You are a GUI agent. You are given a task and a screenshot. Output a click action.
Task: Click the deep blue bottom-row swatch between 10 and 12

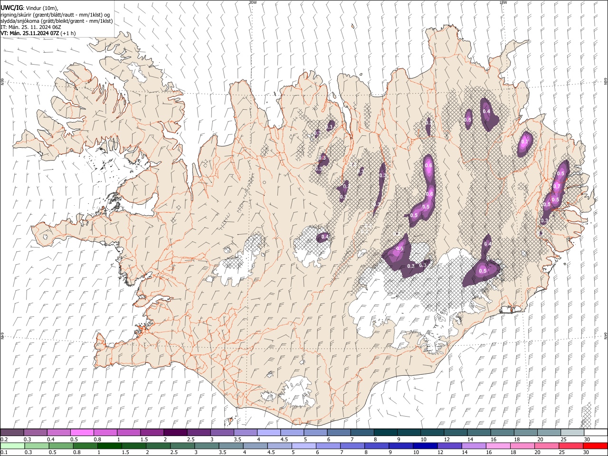[x=425, y=446]
